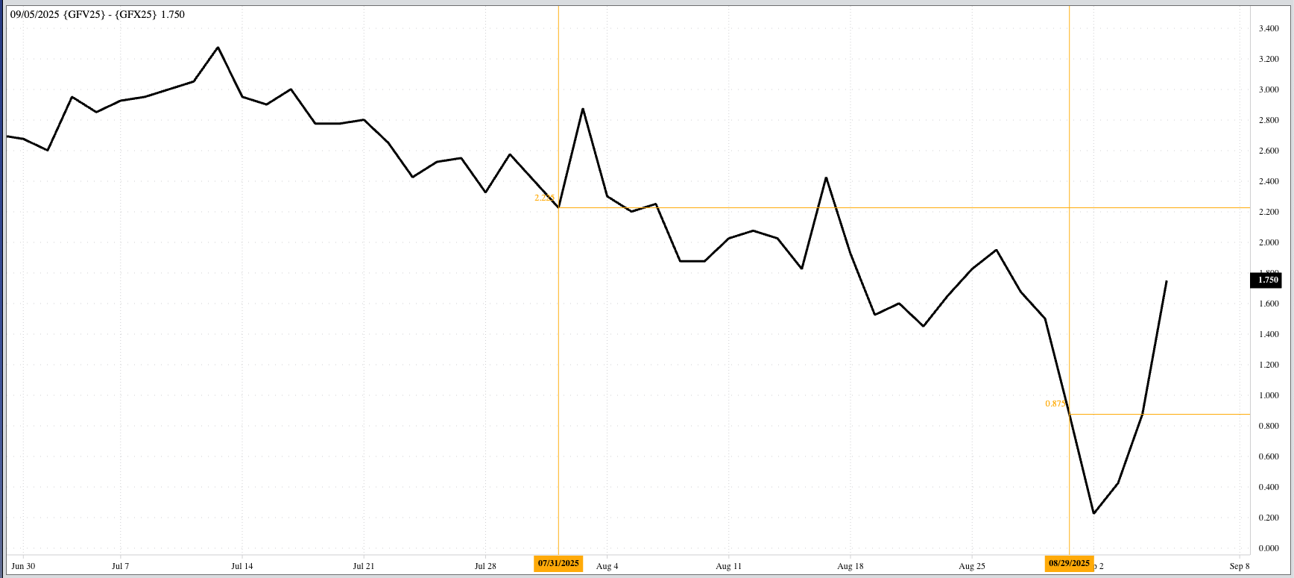Click the chart title showing GFV25 - GFX25
Viewport: 1294px width, 578px height.
[x=98, y=14]
